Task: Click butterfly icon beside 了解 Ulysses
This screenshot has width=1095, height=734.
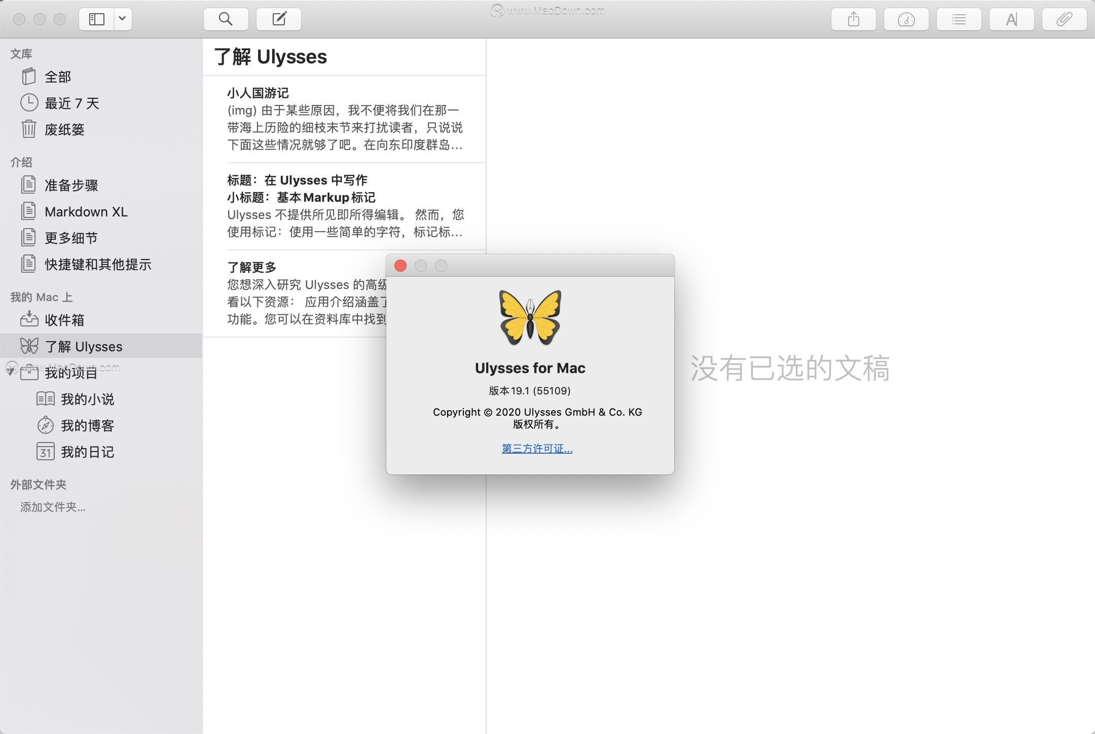Action: pyautogui.click(x=29, y=346)
